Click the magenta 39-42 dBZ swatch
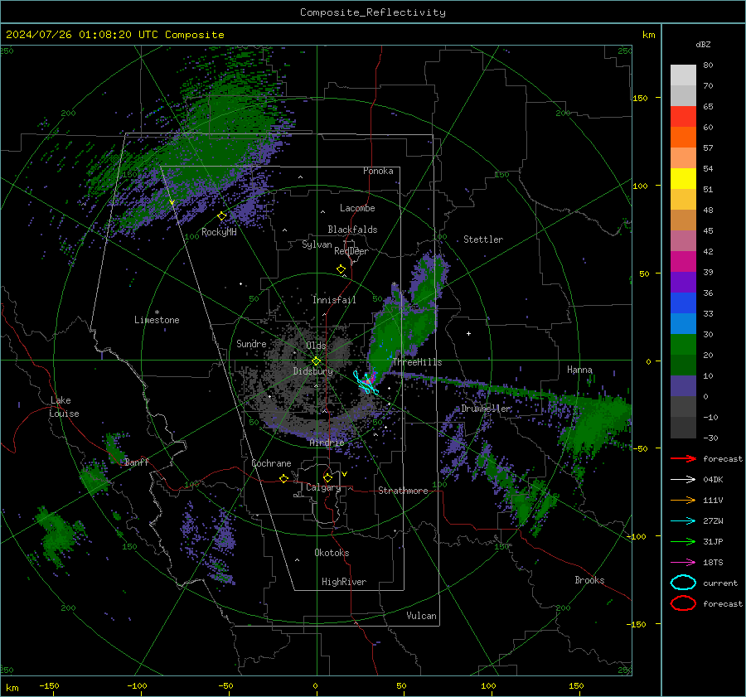 tap(683, 262)
